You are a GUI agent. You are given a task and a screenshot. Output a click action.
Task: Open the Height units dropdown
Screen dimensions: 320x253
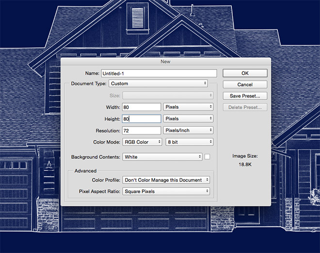coord(189,118)
